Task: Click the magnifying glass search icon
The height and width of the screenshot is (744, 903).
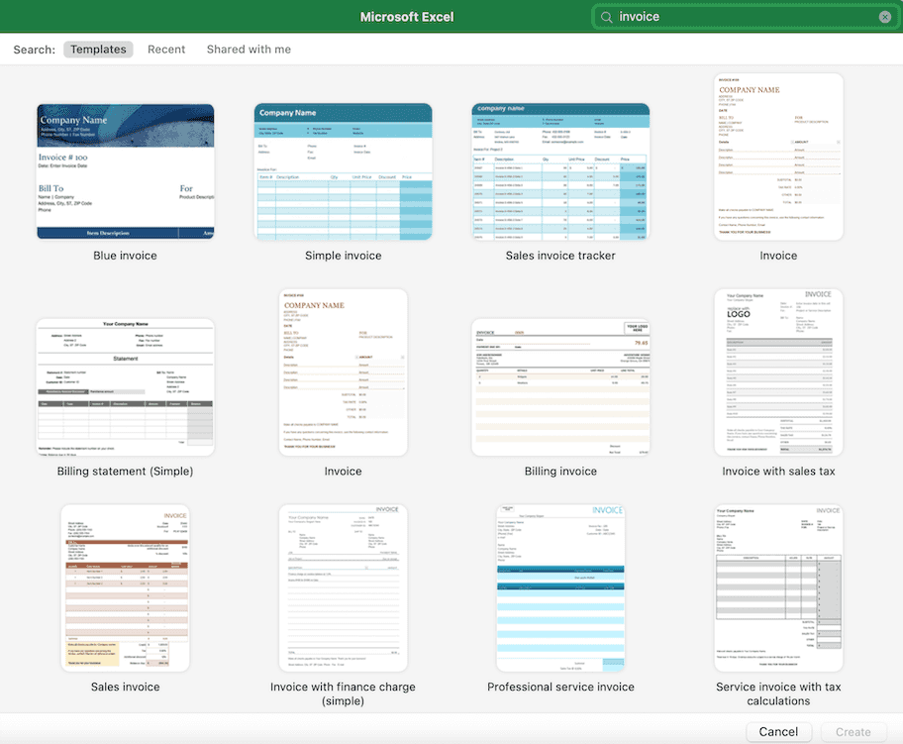Action: point(606,17)
